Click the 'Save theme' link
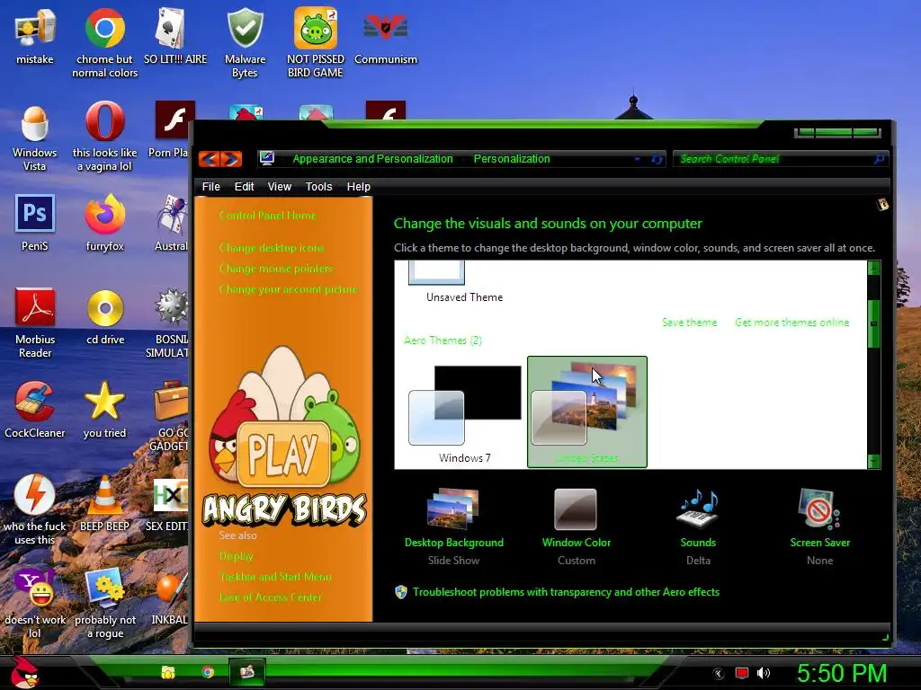Viewport: 921px width, 690px height. click(x=690, y=323)
